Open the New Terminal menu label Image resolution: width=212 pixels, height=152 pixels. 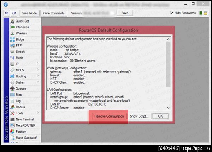25,119
